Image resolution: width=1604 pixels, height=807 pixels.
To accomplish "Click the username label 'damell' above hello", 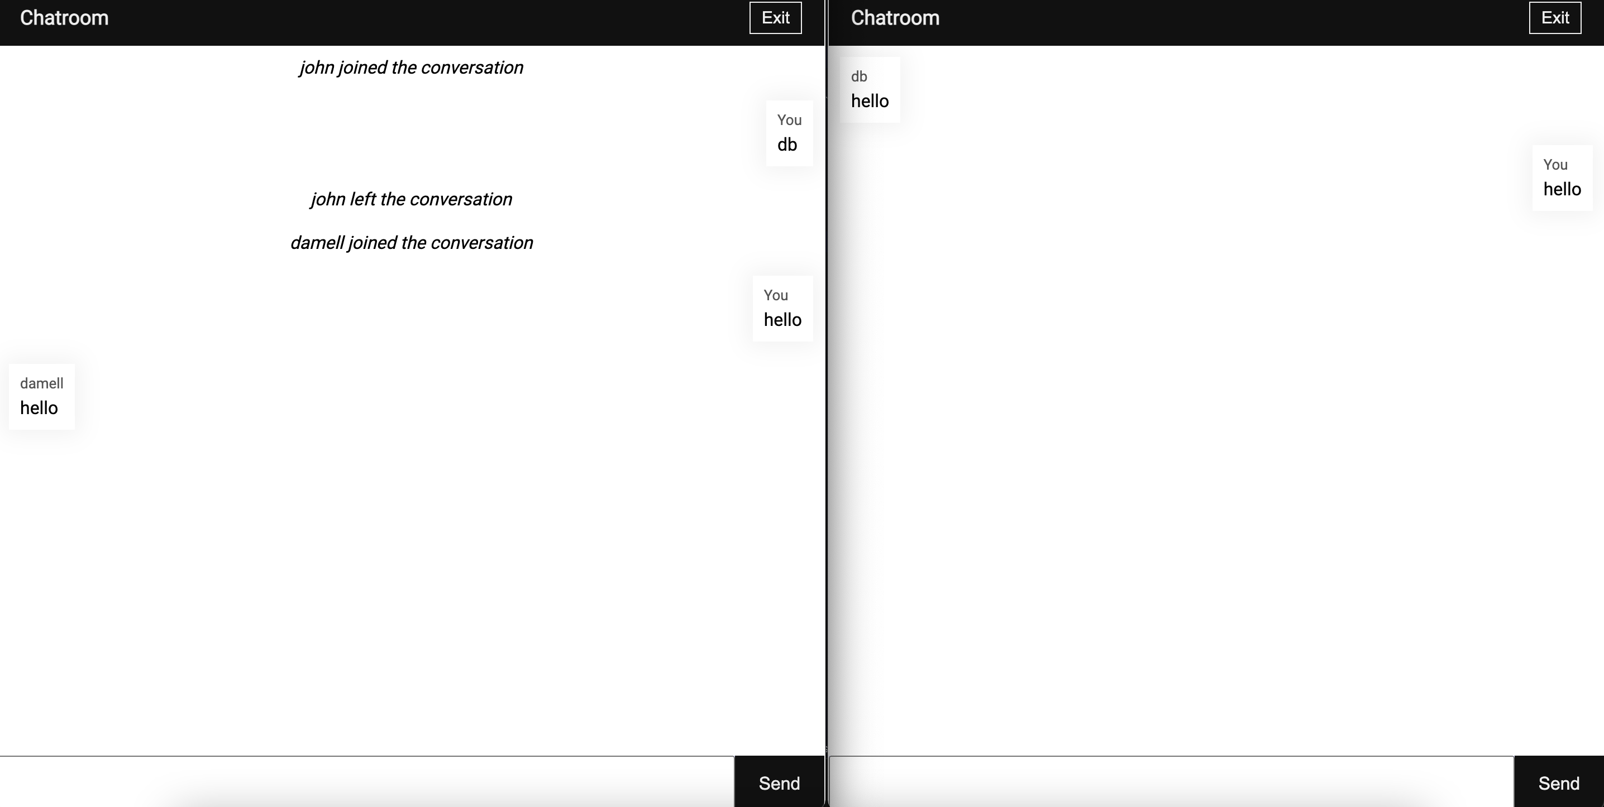I will point(41,383).
